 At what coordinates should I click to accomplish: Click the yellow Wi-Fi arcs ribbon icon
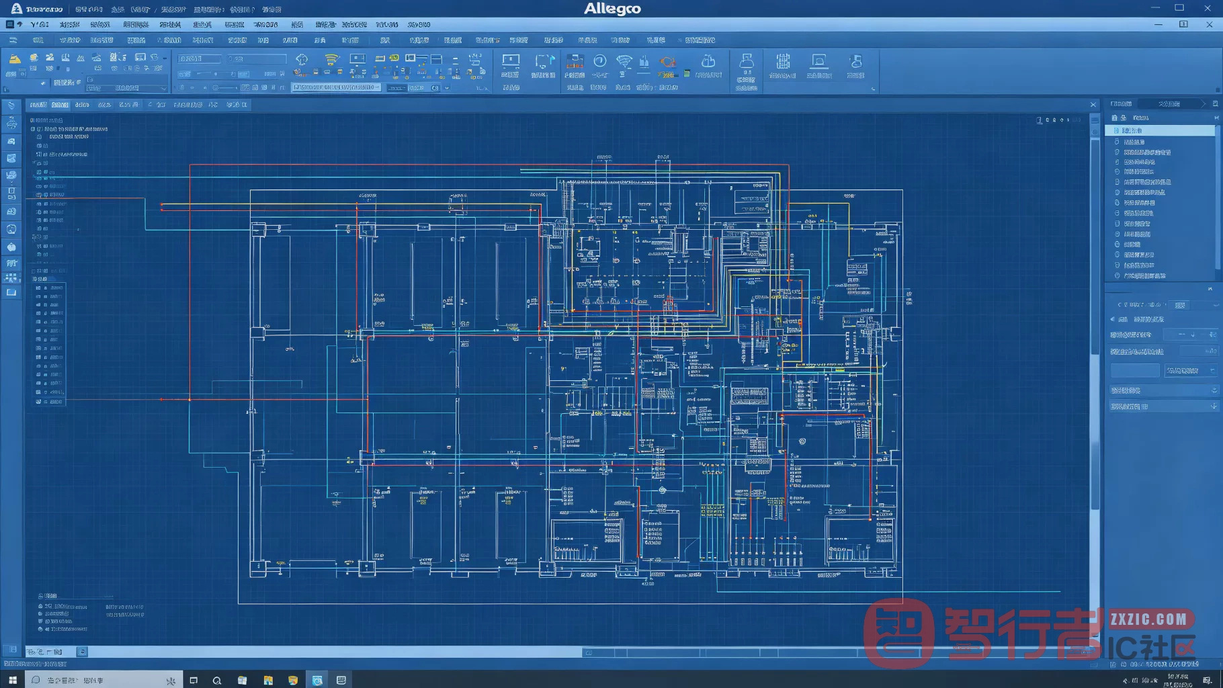(331, 60)
